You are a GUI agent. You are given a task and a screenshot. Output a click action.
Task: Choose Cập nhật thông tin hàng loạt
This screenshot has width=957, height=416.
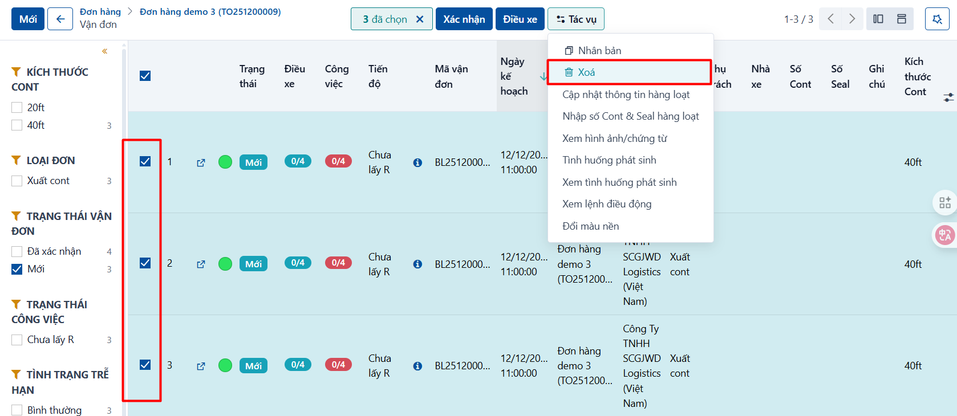coord(631,95)
